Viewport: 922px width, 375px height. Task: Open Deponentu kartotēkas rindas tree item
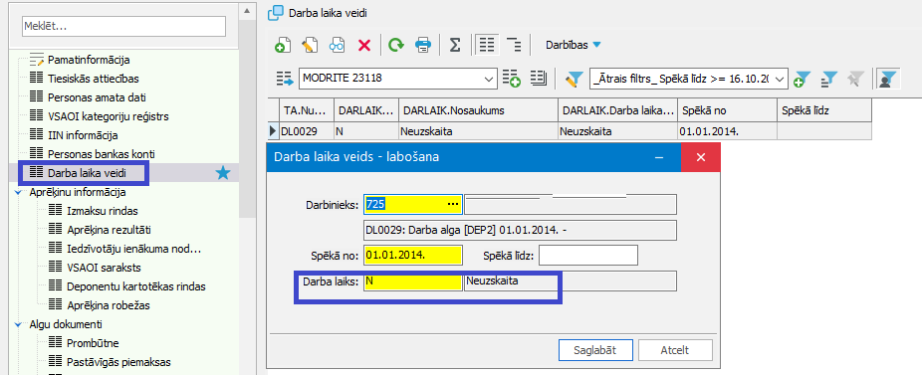pos(135,286)
